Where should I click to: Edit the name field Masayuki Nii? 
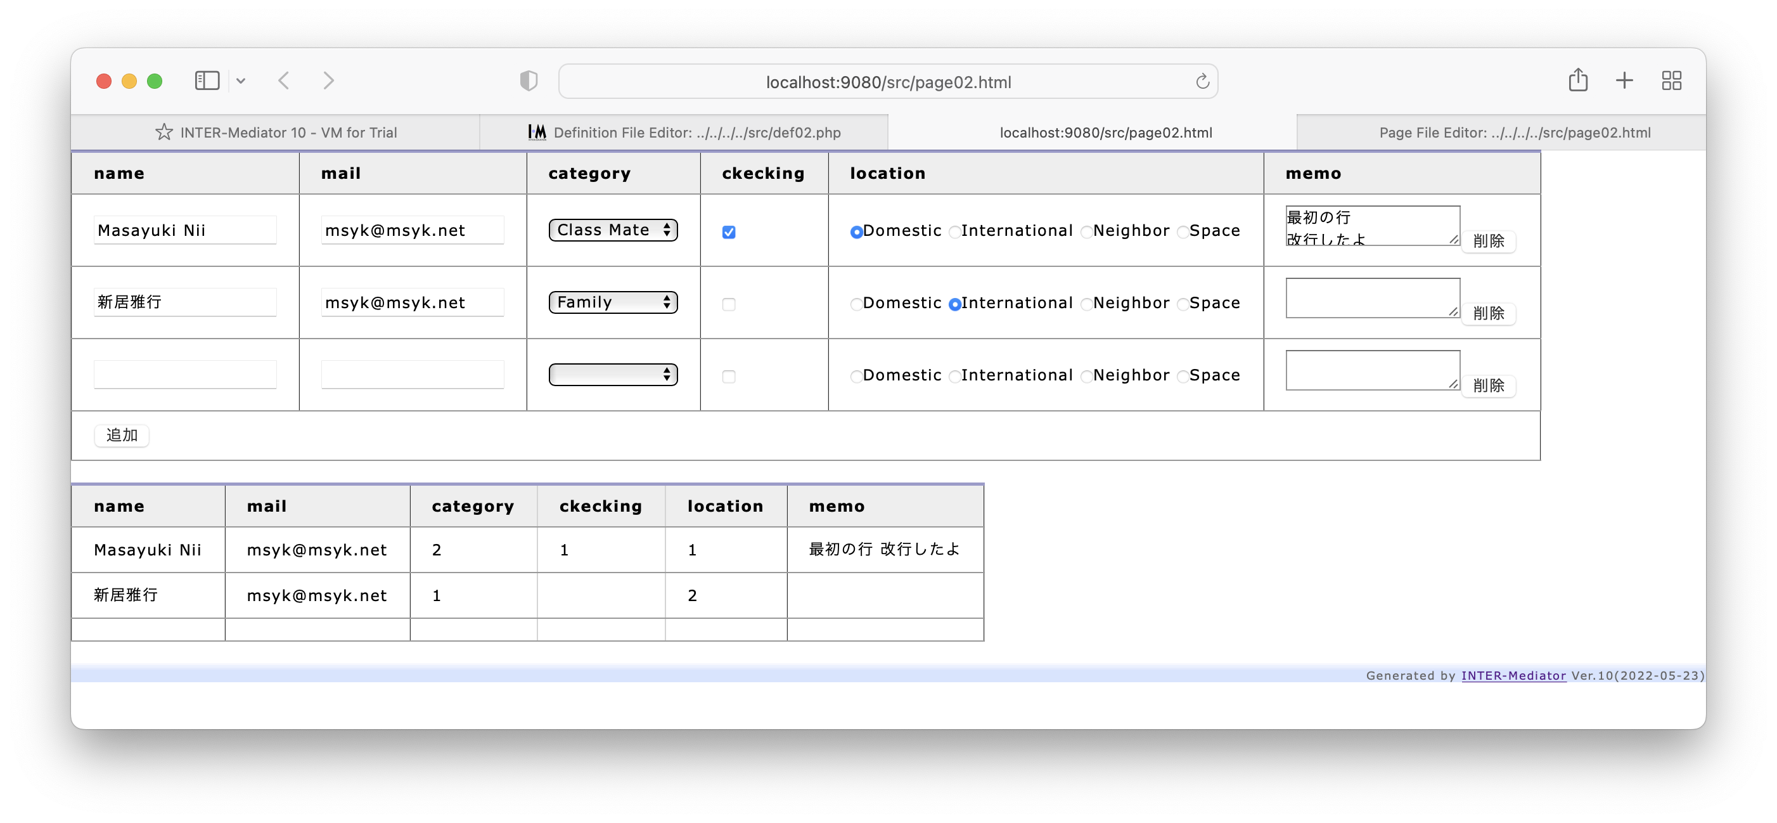pos(185,230)
